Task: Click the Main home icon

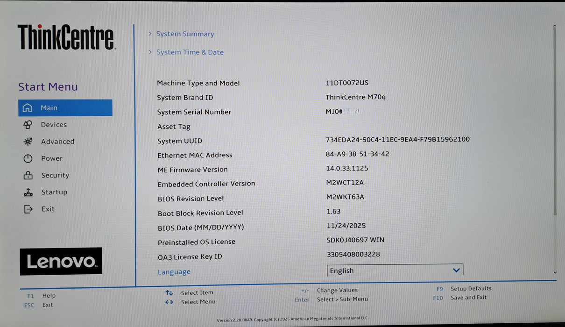Action: (28, 108)
